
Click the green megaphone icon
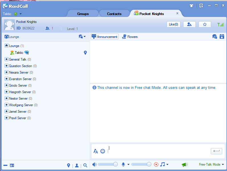185,164
